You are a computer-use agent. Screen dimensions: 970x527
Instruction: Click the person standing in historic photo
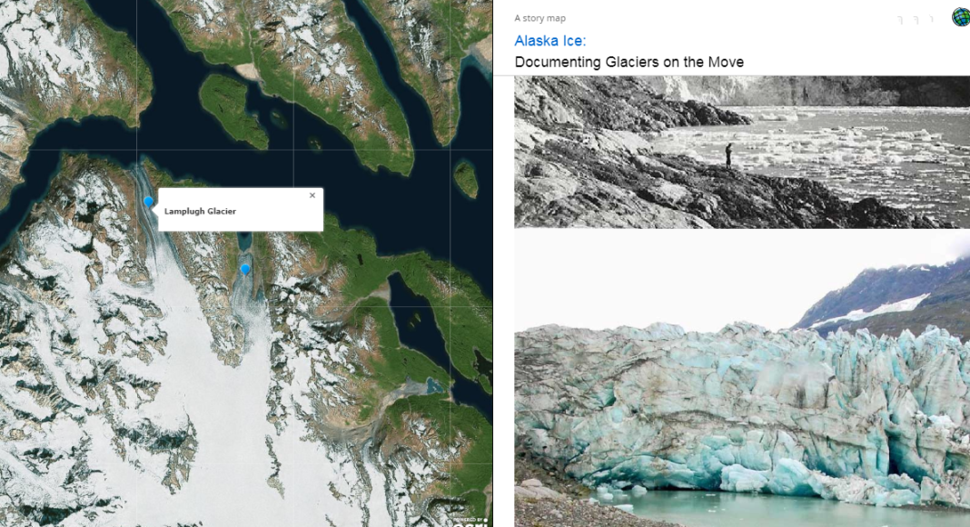coord(727,154)
